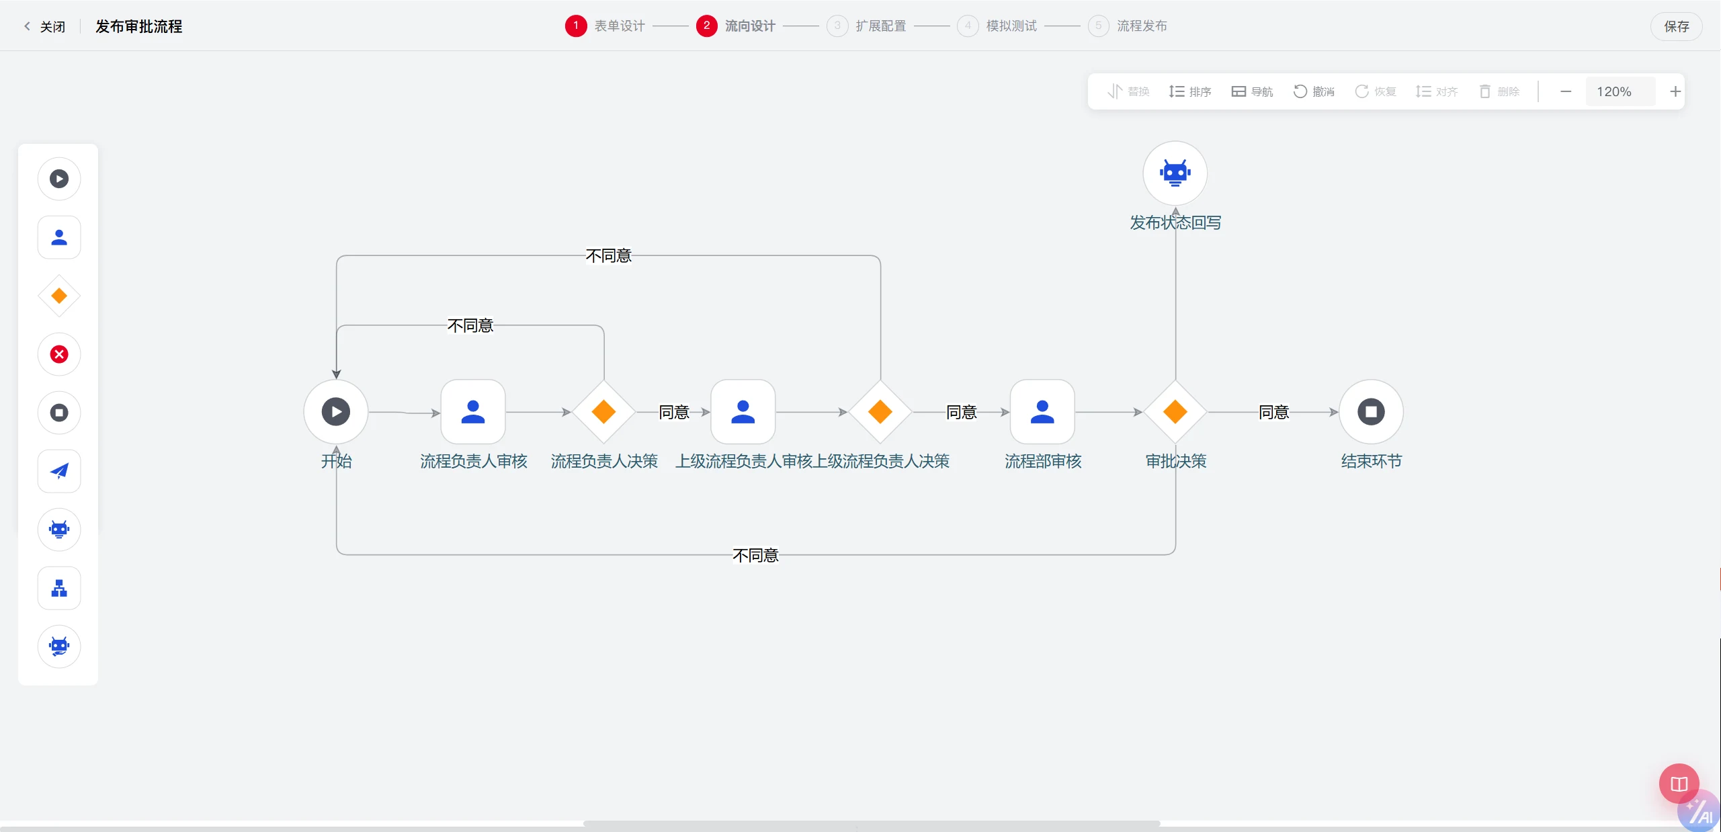Select the hierarchy sub-process node tool

coord(59,588)
